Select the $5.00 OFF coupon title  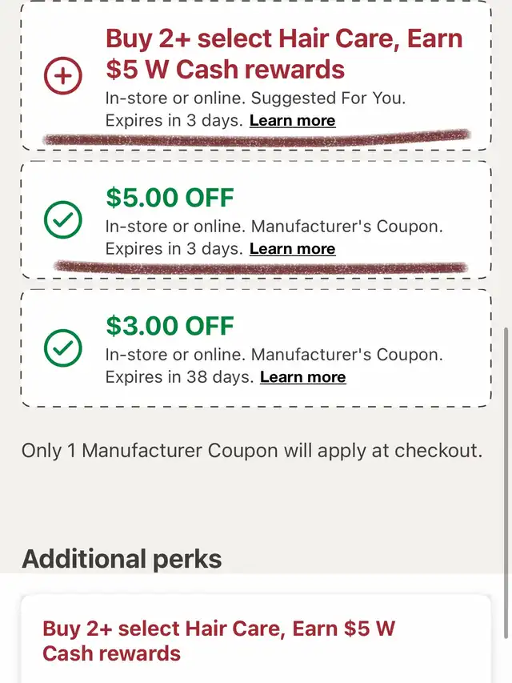(x=170, y=197)
